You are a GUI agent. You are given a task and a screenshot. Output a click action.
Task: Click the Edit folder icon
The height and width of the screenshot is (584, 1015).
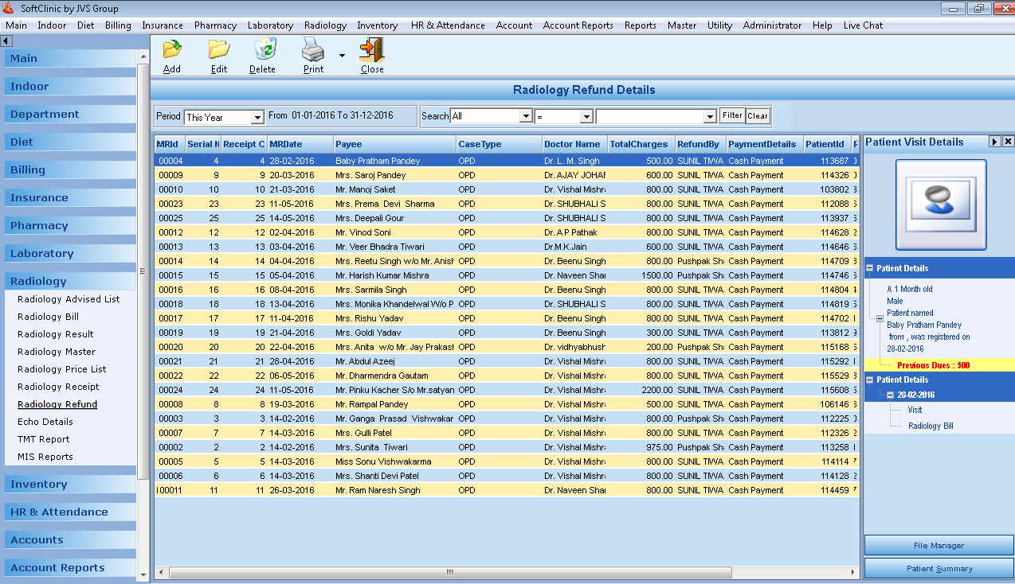218,50
